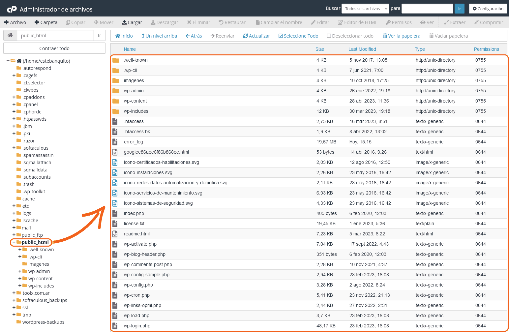Sort file list by Size column
Screen dimensions: 509x332
[x=319, y=49]
